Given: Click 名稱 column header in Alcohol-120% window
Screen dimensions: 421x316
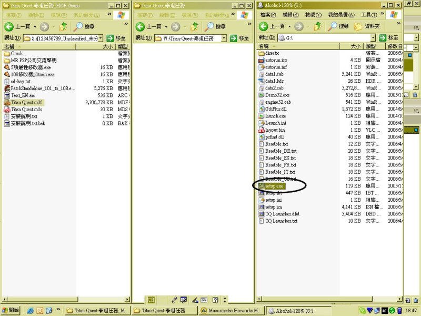Looking at the screenshot, I should (x=298, y=46).
